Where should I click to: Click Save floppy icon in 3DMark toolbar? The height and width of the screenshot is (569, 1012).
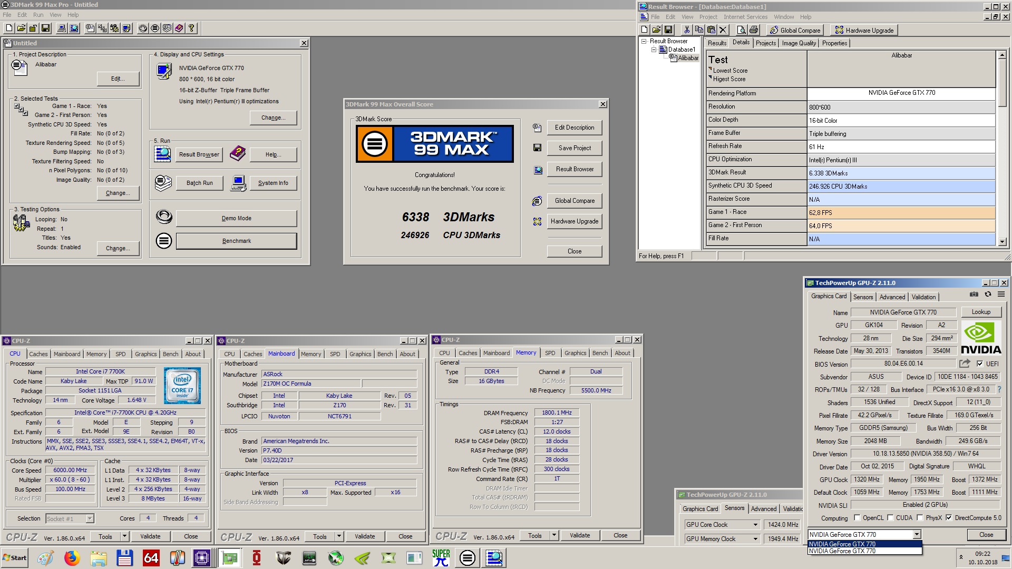click(x=45, y=28)
